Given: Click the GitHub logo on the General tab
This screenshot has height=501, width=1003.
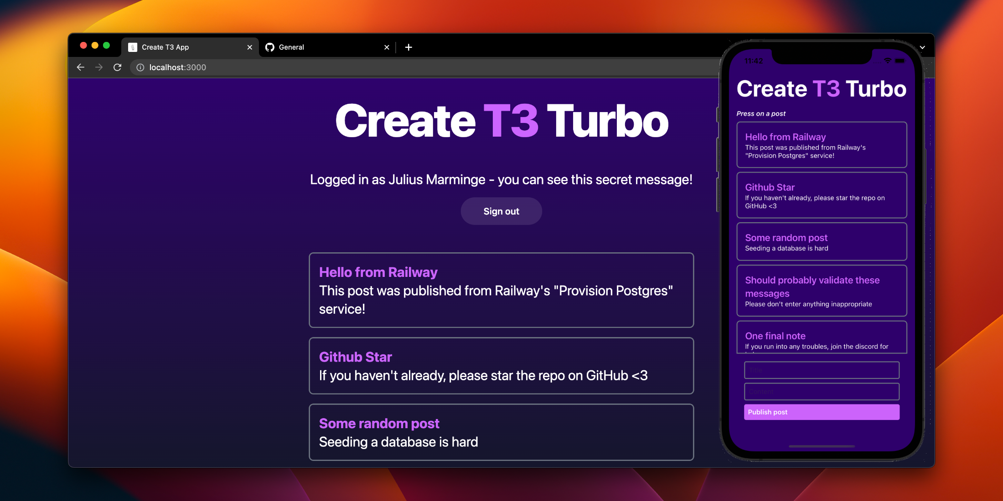Looking at the screenshot, I should click(x=270, y=47).
